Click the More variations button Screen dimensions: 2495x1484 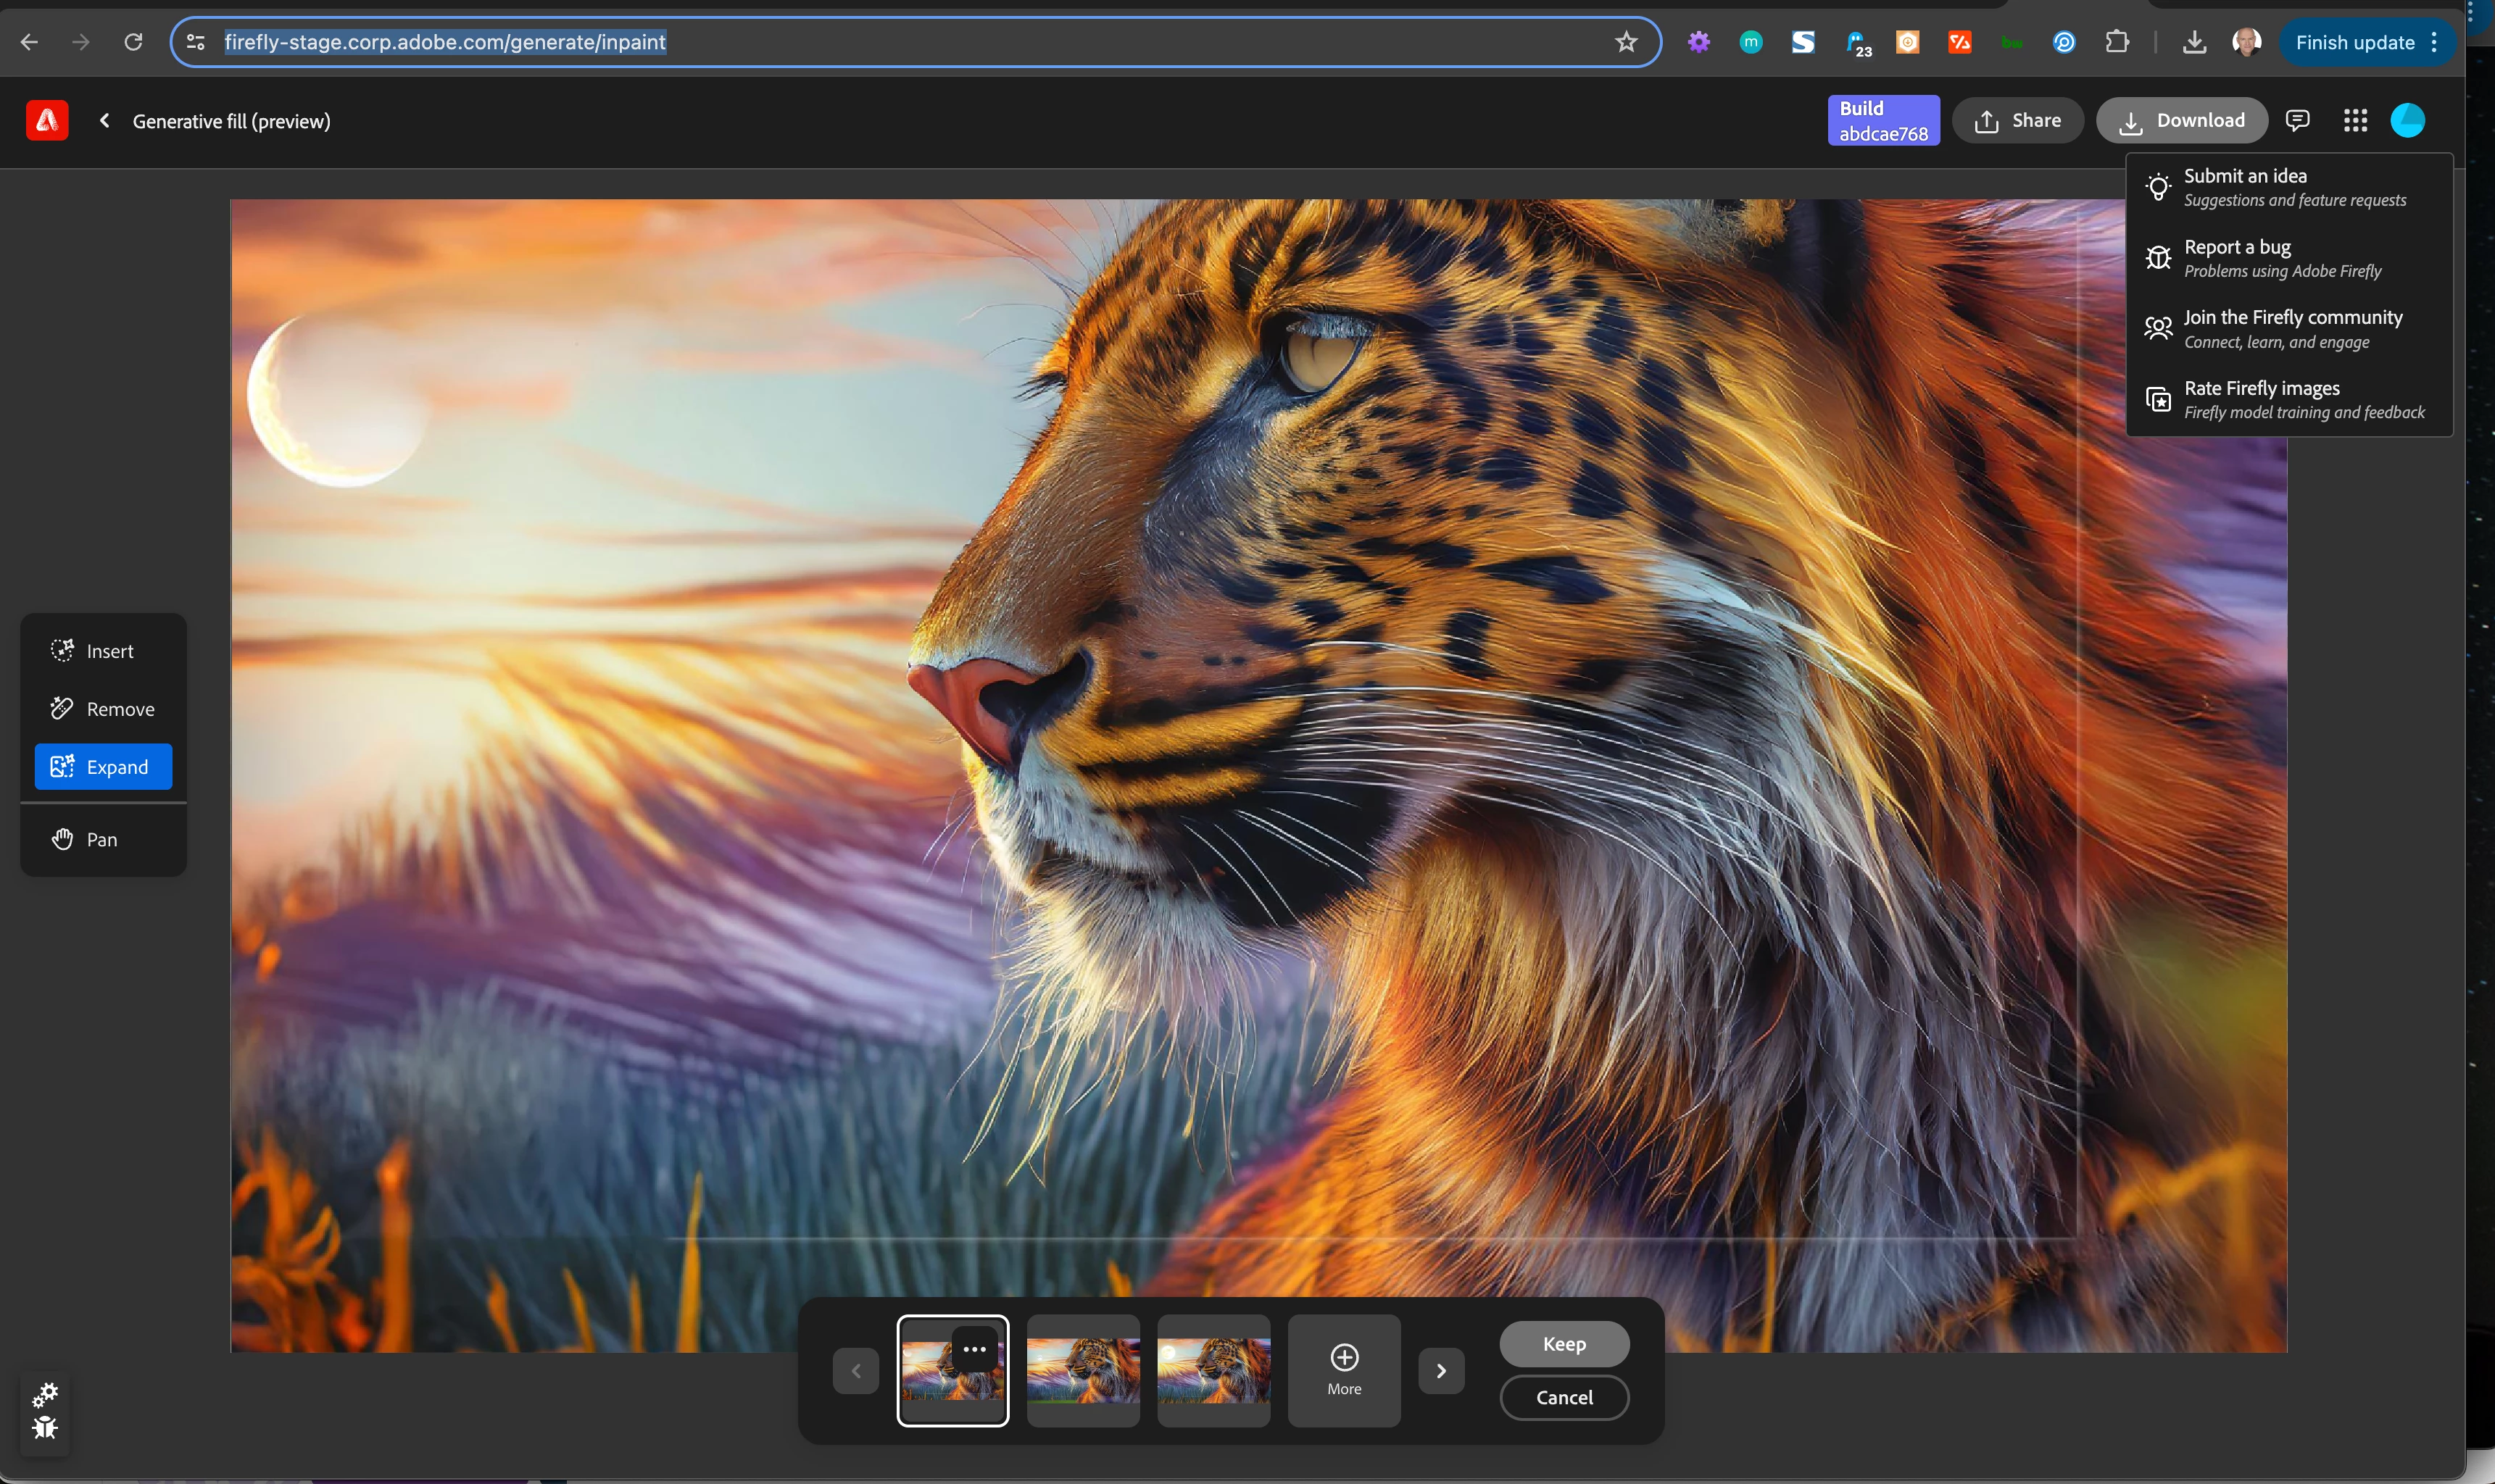[1343, 1371]
